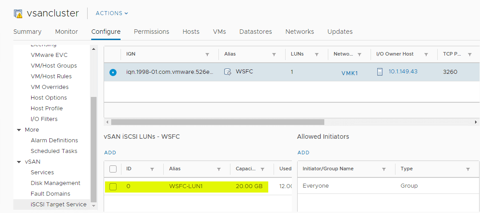The height and width of the screenshot is (213, 480).
Task: Toggle the select-all LUNs checkbox
Action: (x=113, y=169)
